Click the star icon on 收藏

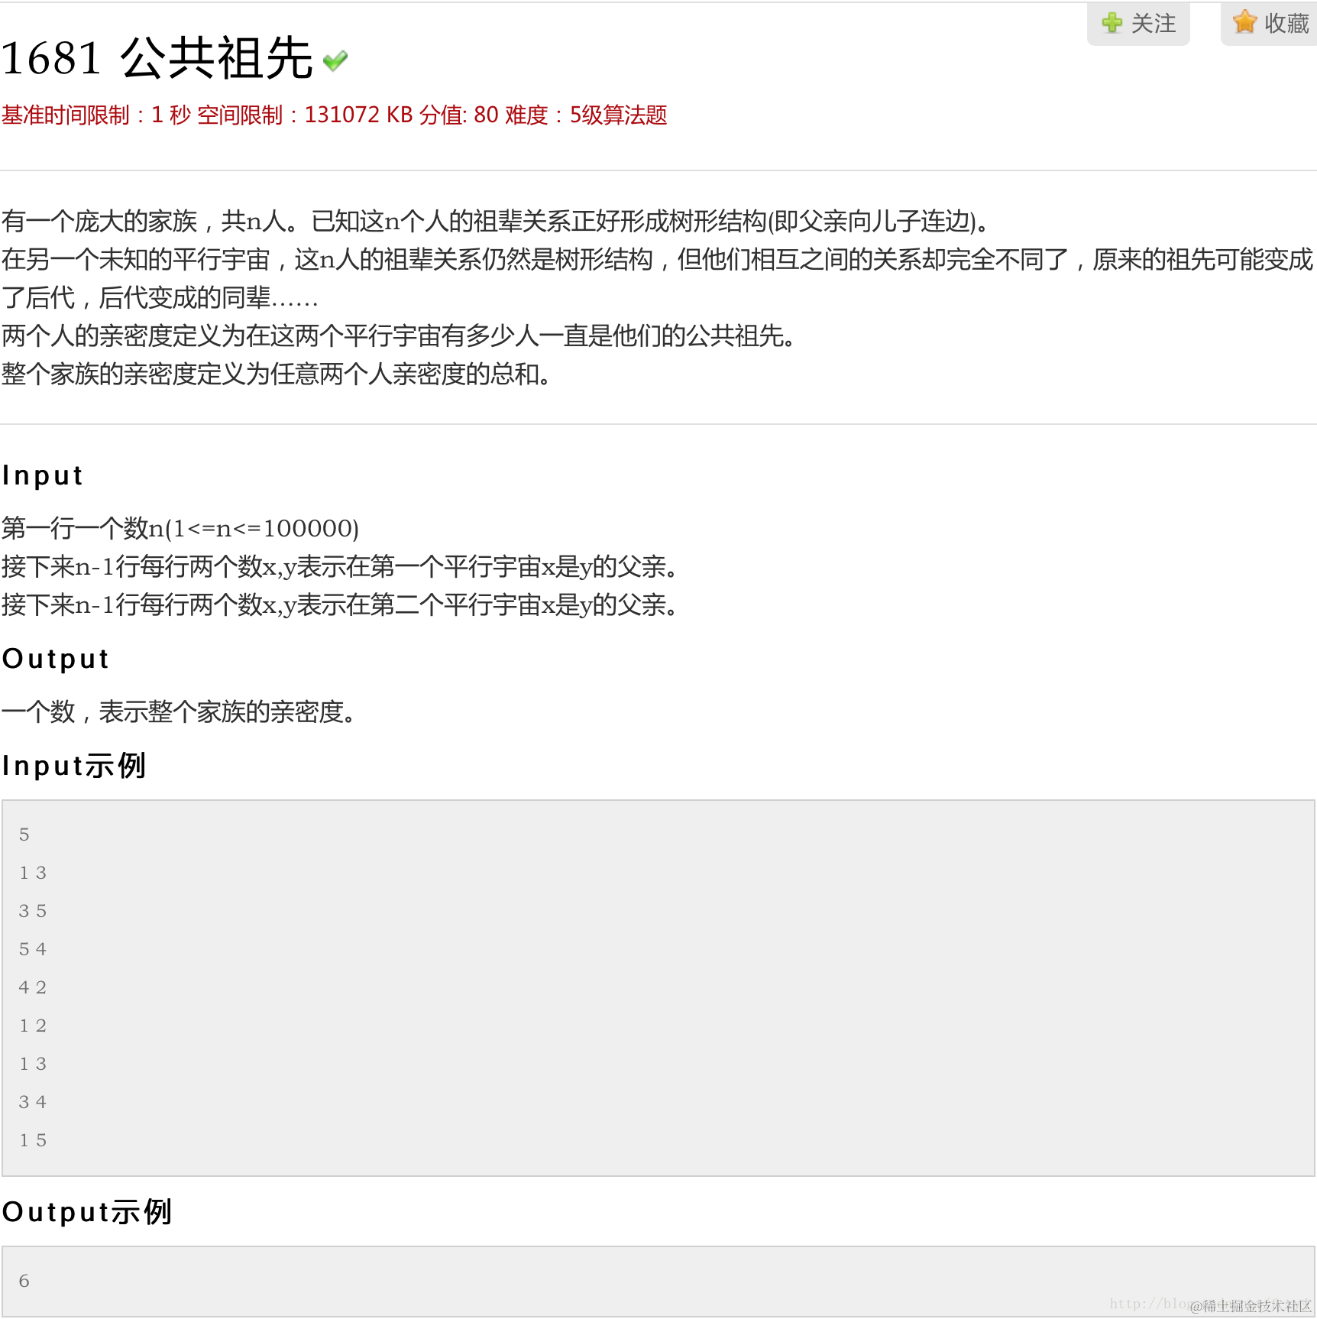1244,22
